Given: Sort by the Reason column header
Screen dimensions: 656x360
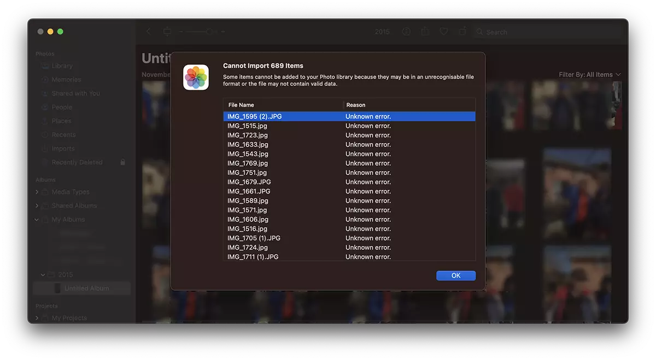Looking at the screenshot, I should 409,105.
